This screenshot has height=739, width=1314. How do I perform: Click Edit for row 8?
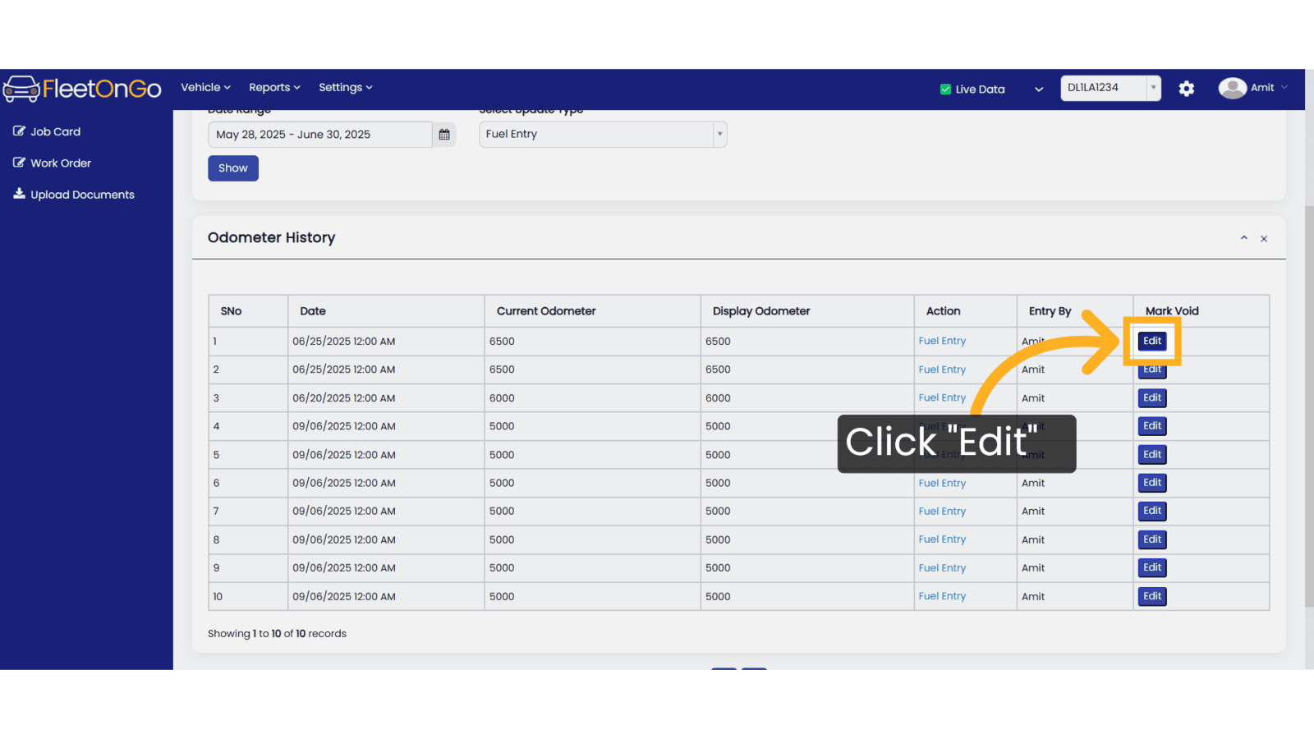click(x=1152, y=539)
